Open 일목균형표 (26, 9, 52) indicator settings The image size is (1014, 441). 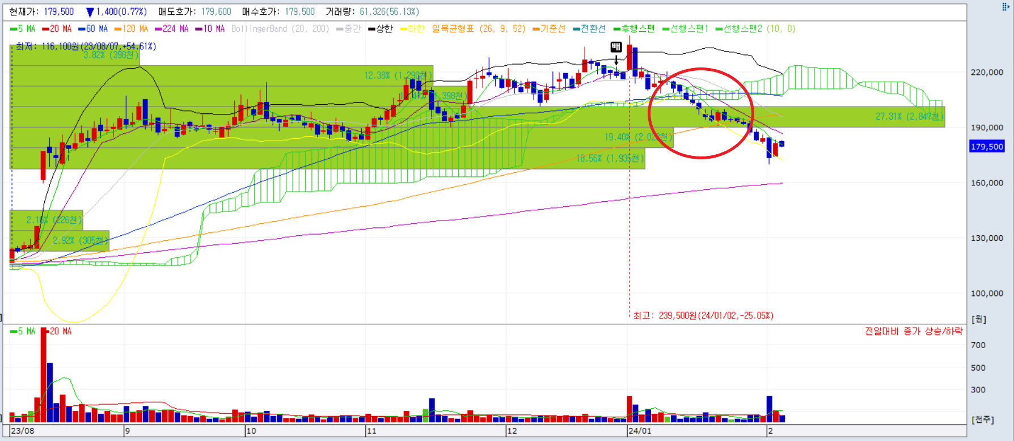point(479,28)
